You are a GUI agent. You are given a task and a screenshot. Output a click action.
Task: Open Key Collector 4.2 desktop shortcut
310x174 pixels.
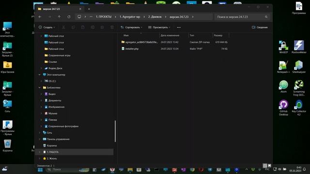(x=299, y=108)
